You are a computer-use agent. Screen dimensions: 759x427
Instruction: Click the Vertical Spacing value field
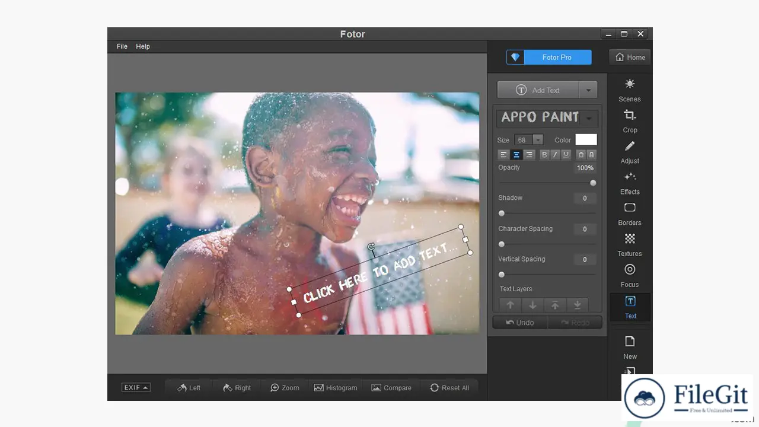(585, 259)
